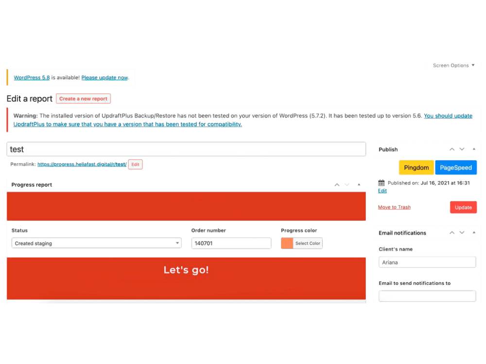
Task: Click the 'Edit a report' heading
Action: tap(30, 99)
